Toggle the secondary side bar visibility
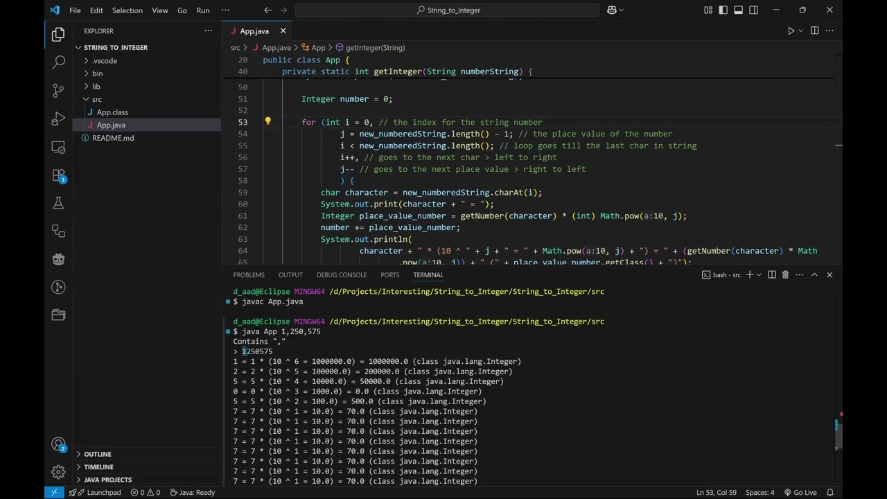Screen dimensions: 887x499 (754, 10)
